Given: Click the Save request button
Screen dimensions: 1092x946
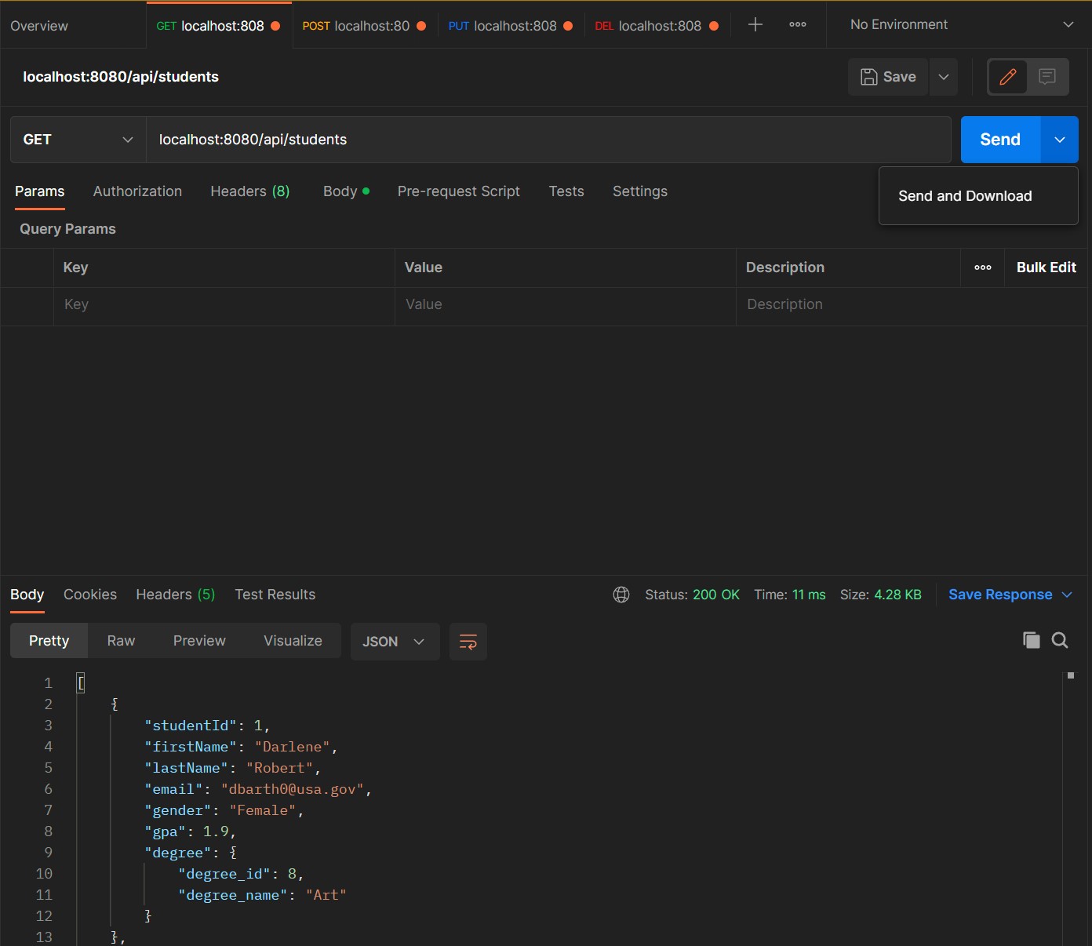Looking at the screenshot, I should [888, 77].
